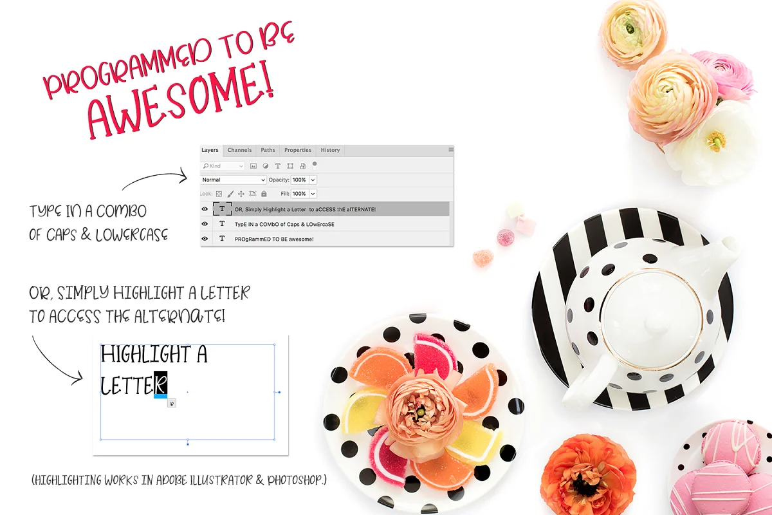Click the lock position move icon
Screen dimensions: 772x515
pos(241,194)
